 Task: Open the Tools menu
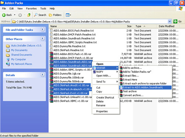pos(43,8)
